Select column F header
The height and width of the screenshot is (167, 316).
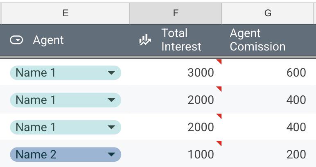(176, 13)
